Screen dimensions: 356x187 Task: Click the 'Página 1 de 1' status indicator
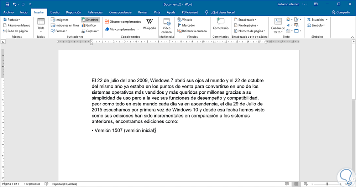pyautogui.click(x=11, y=184)
